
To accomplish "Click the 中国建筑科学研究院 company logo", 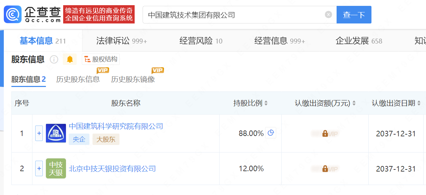I will 56,134.
